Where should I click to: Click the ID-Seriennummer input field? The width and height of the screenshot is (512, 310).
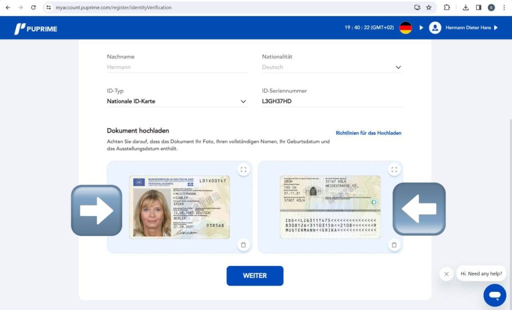332,101
